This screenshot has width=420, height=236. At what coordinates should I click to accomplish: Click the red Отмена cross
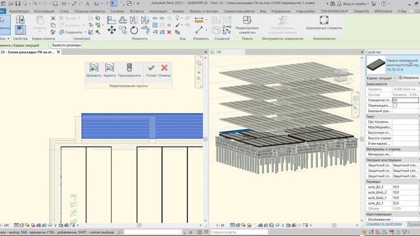(164, 68)
